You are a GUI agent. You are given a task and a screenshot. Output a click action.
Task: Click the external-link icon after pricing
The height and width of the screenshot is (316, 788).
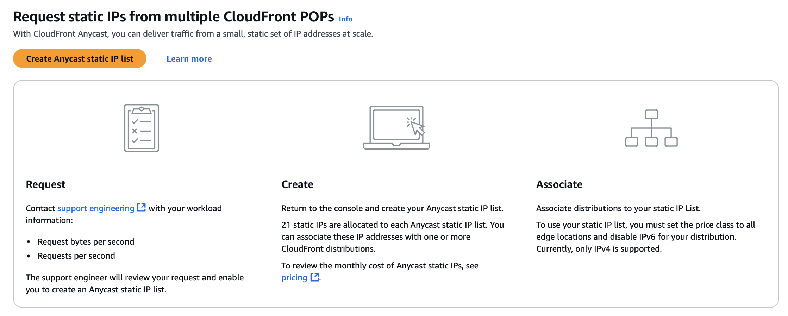pos(314,277)
